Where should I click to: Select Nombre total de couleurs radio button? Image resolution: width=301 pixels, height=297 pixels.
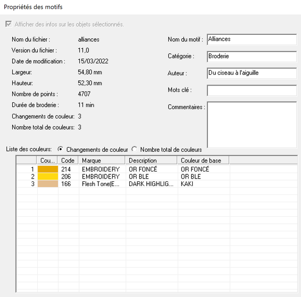click(x=135, y=149)
